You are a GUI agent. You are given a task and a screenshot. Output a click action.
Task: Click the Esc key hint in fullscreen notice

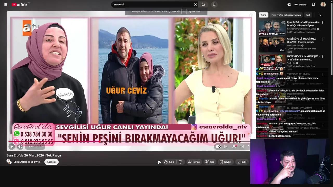coord(184,11)
